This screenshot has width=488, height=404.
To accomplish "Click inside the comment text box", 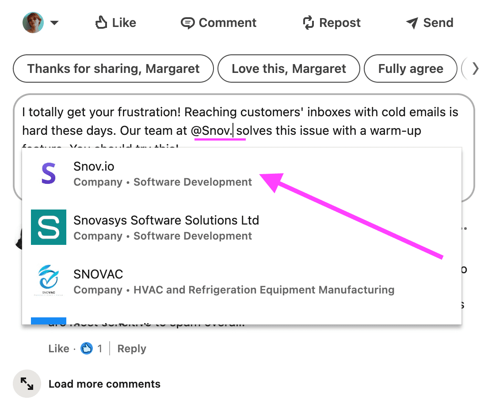I will pos(244,122).
